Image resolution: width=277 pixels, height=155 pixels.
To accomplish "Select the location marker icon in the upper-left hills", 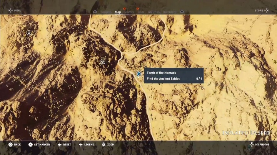I will 29,33.
